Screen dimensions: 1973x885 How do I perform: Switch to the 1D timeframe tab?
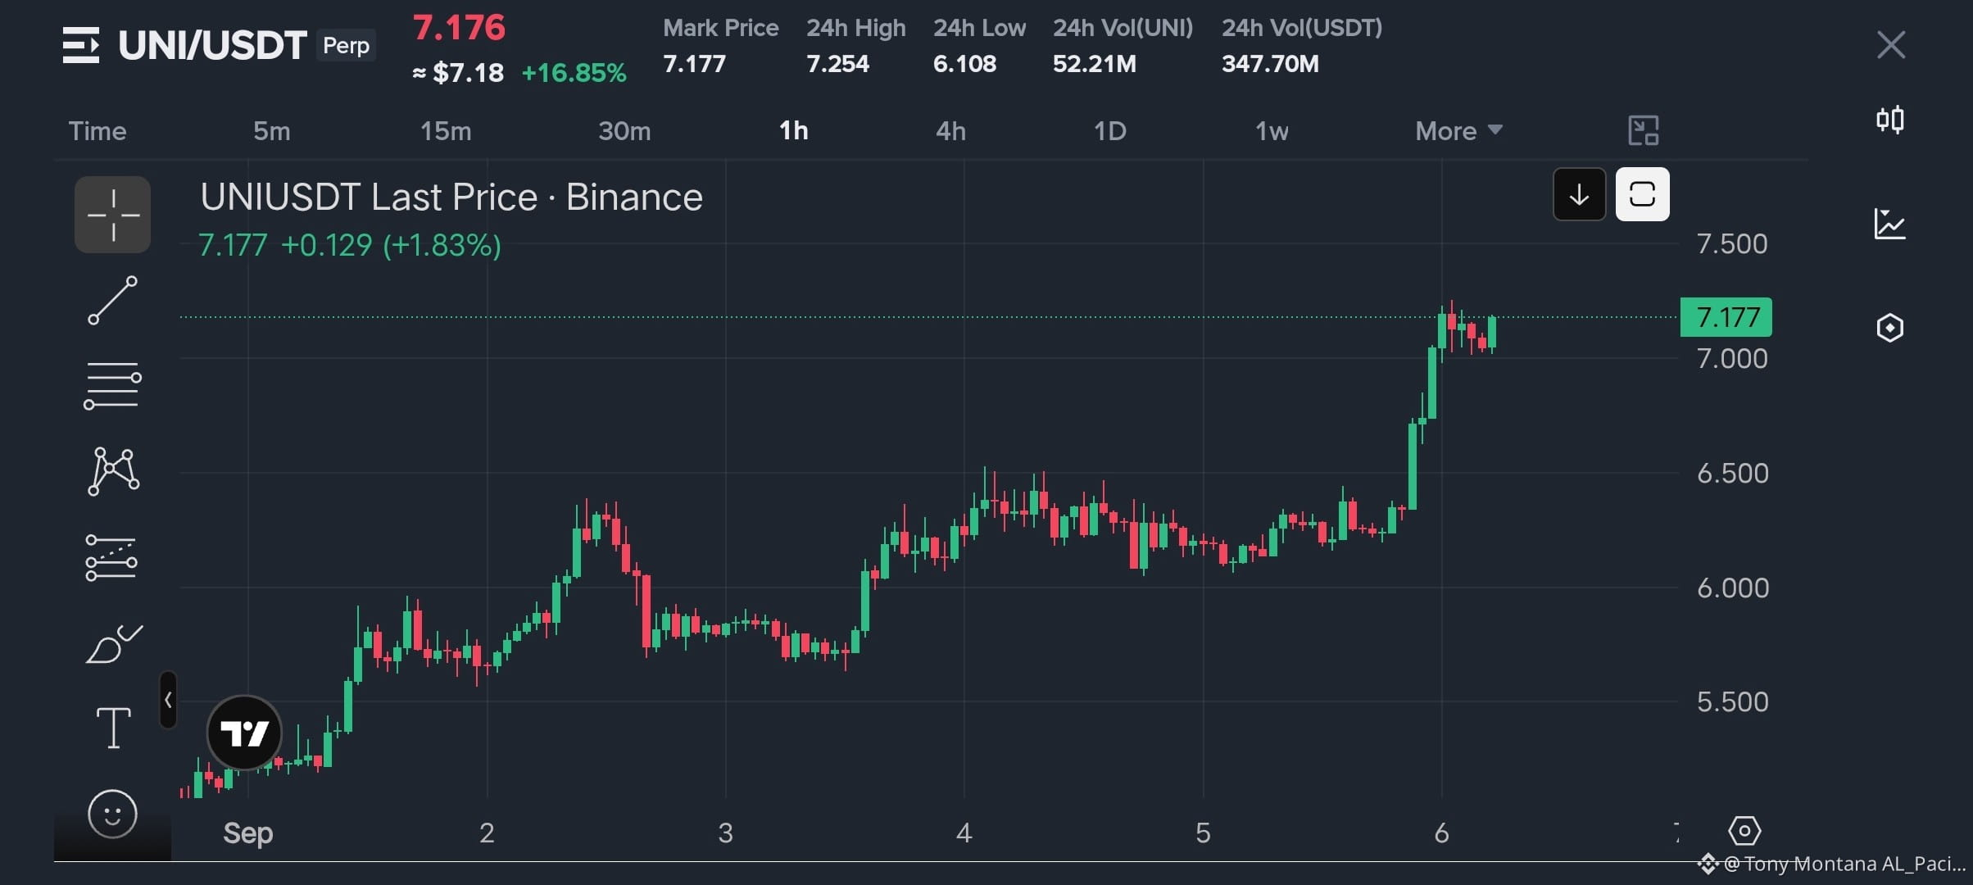pyautogui.click(x=1110, y=131)
